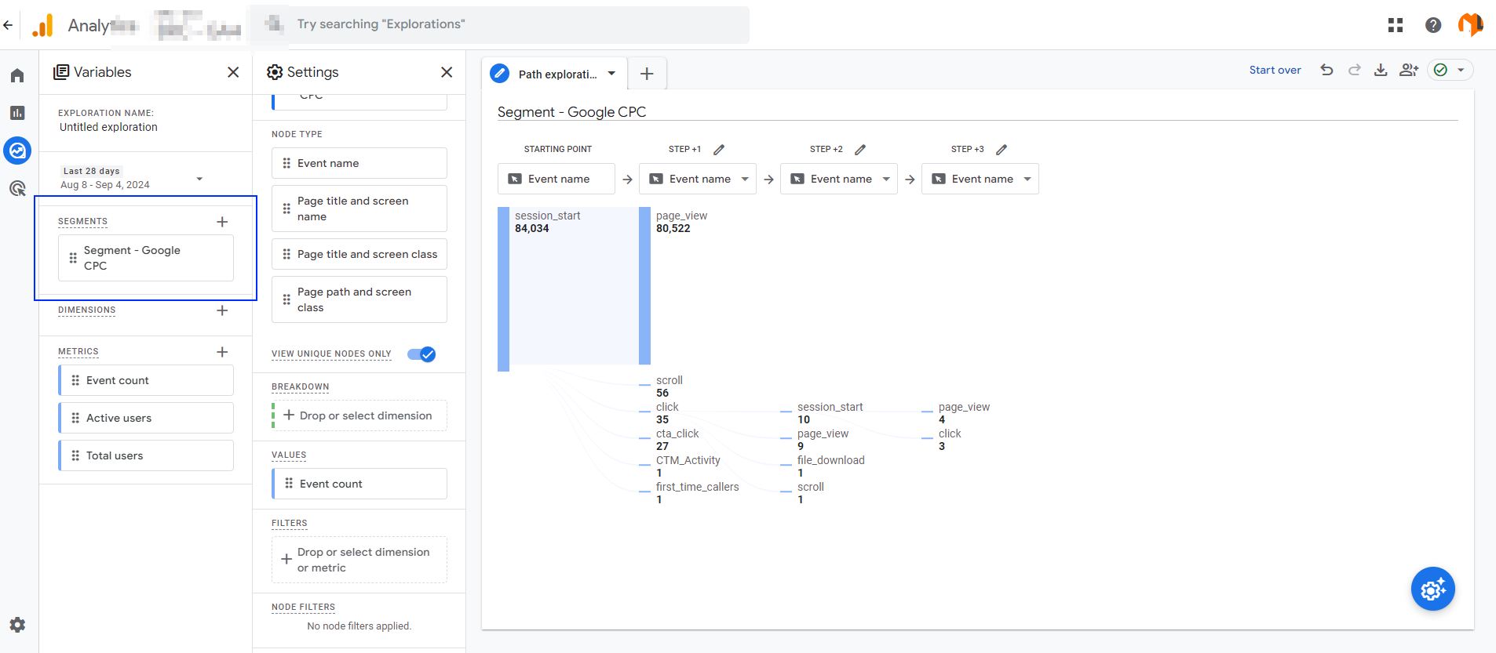The image size is (1496, 653).
Task: Click the Event count value chip
Action: [359, 484]
